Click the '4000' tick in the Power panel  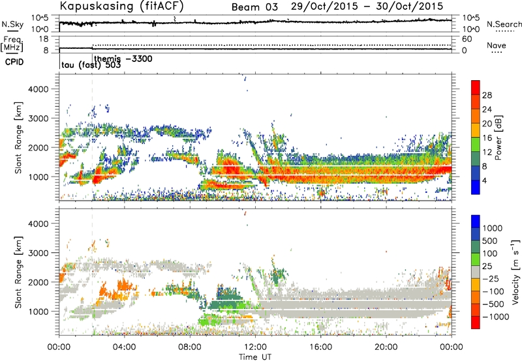click(38, 89)
